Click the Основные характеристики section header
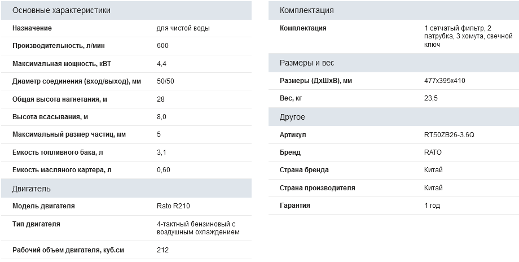This screenshot has height=262, width=519. point(61,10)
